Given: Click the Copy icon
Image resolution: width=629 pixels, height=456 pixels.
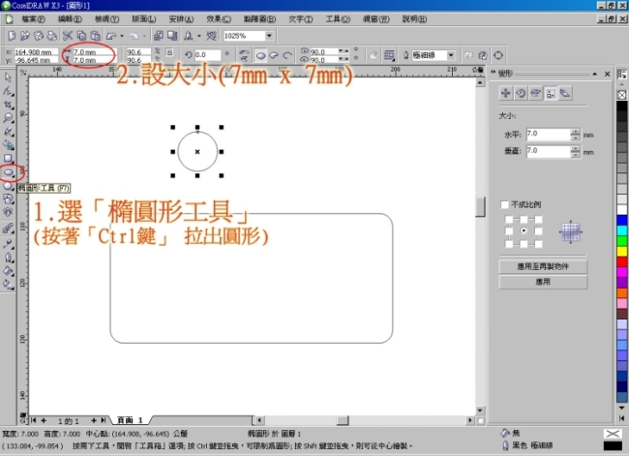Looking at the screenshot, I should pyautogui.click(x=81, y=36).
